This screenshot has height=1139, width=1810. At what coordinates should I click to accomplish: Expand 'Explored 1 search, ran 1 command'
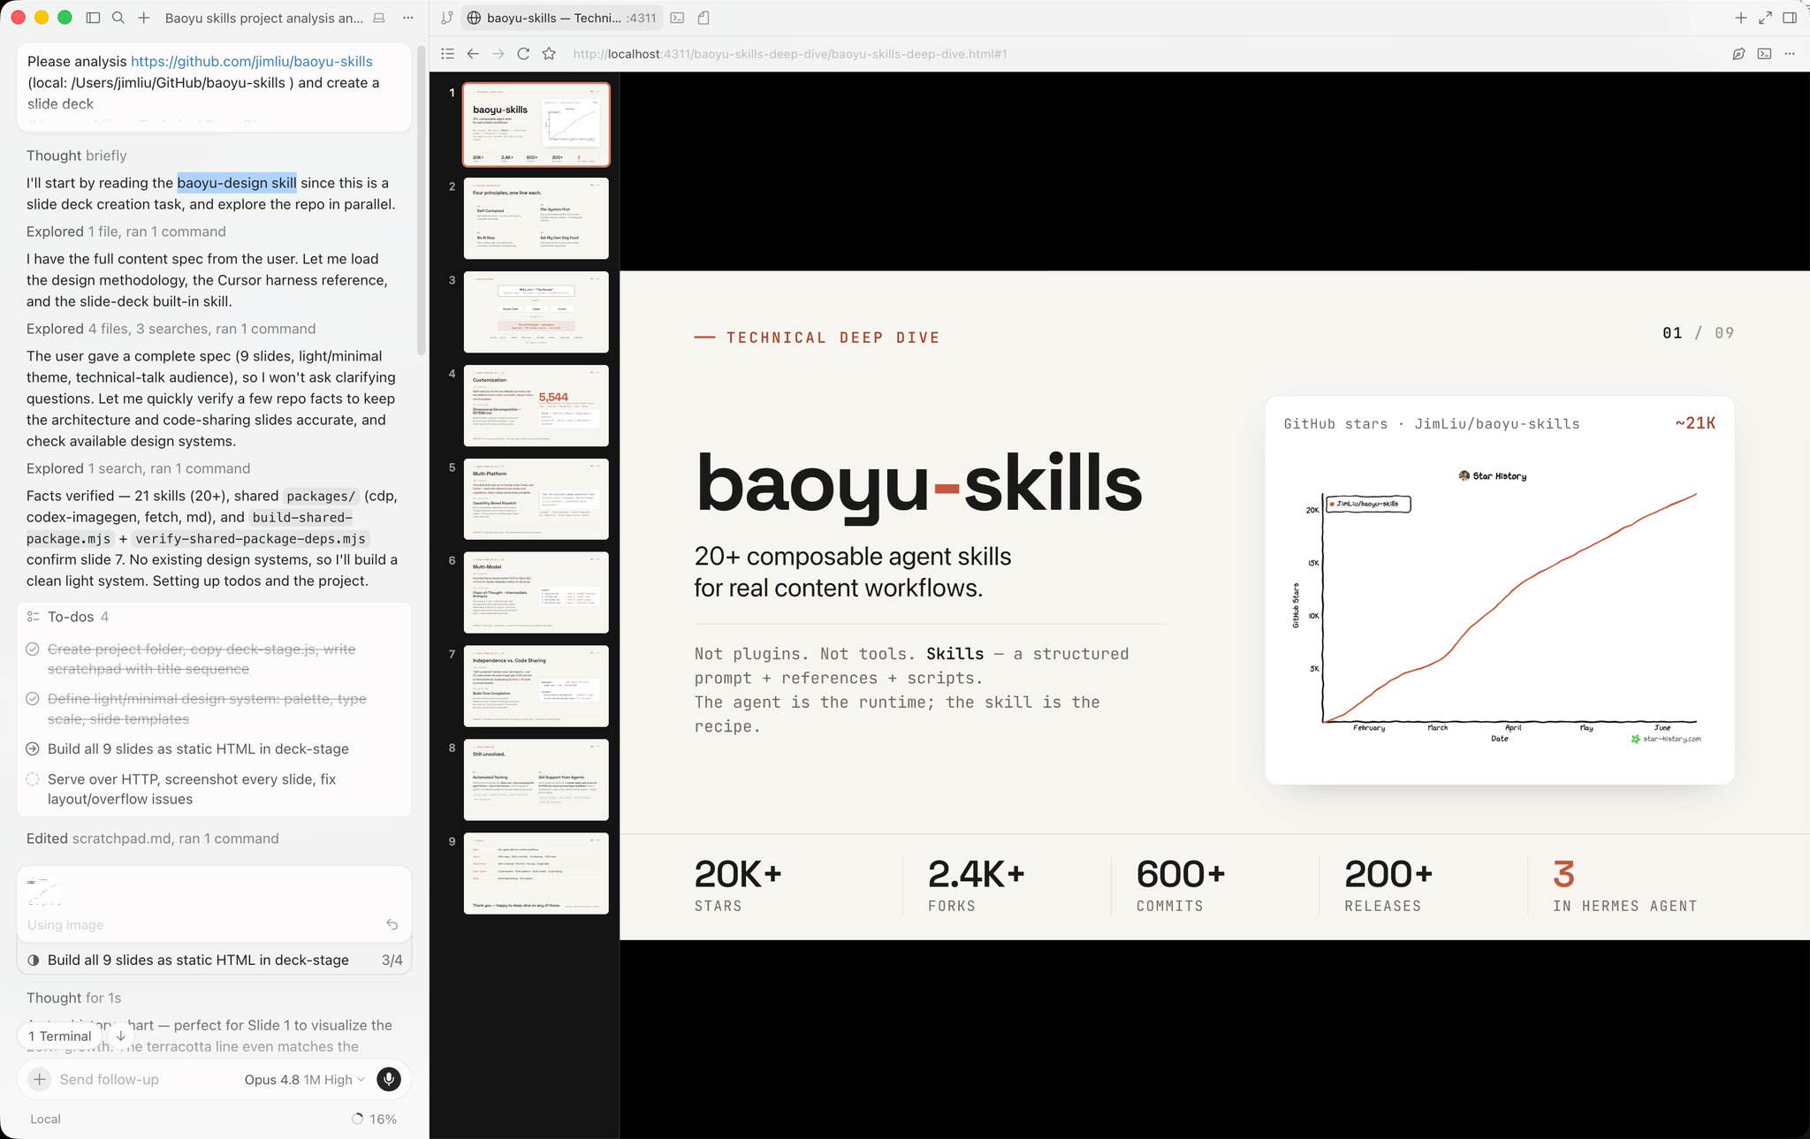138,468
